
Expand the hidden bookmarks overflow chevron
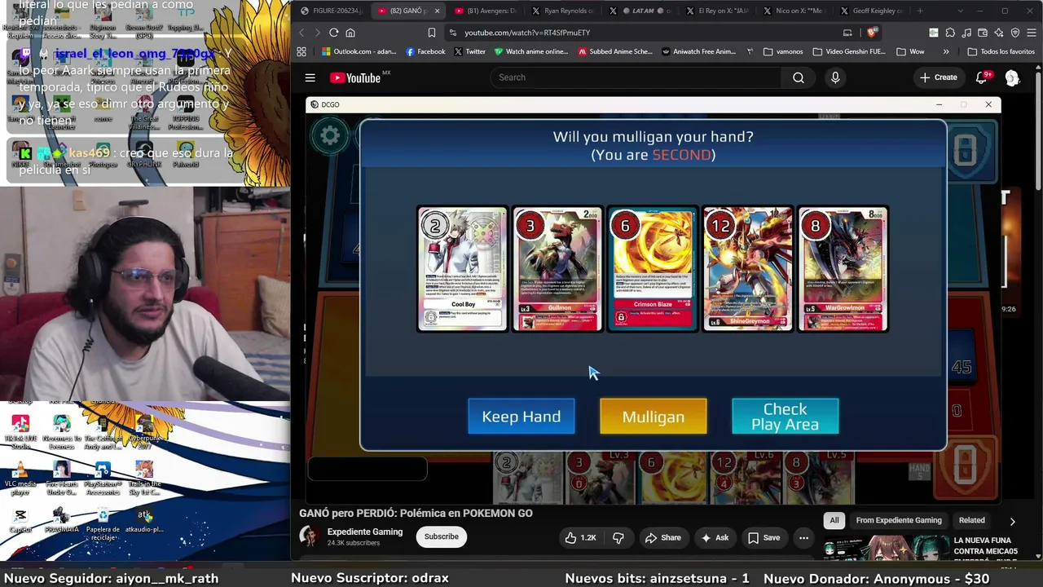pos(946,51)
